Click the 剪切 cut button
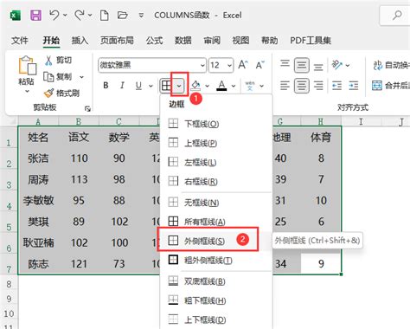Screen dimensions: 410x329 59,61
